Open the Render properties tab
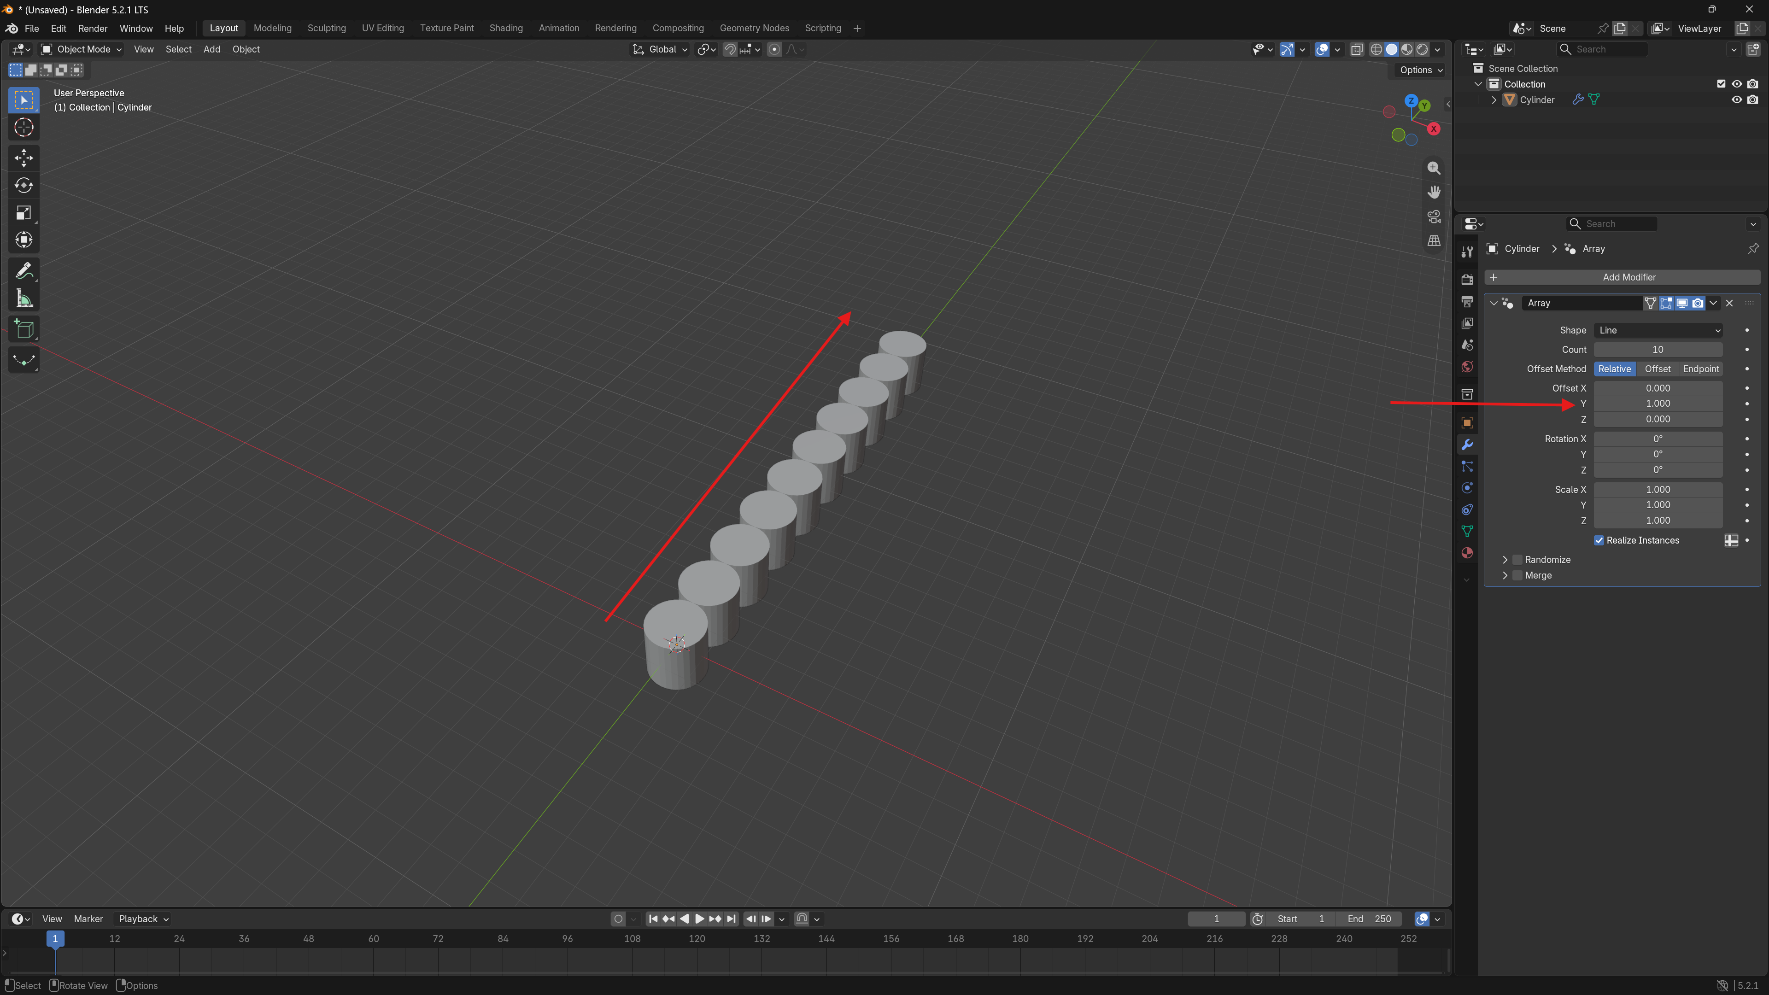 pyautogui.click(x=1467, y=280)
